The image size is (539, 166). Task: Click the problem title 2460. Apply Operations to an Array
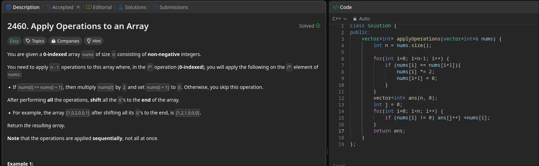(78, 26)
